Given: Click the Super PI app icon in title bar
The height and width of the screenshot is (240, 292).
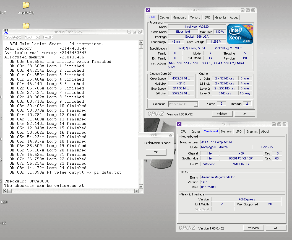Looking at the screenshot, I should [6, 32].
